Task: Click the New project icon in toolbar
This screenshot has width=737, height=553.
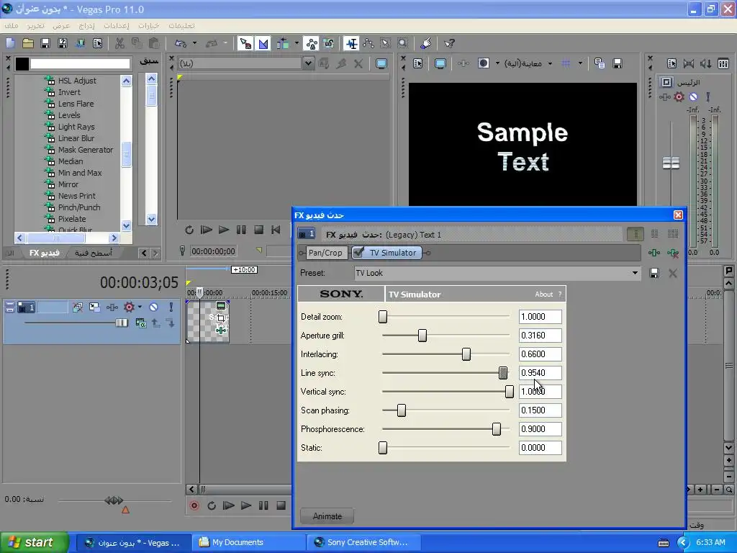Action: [10, 44]
